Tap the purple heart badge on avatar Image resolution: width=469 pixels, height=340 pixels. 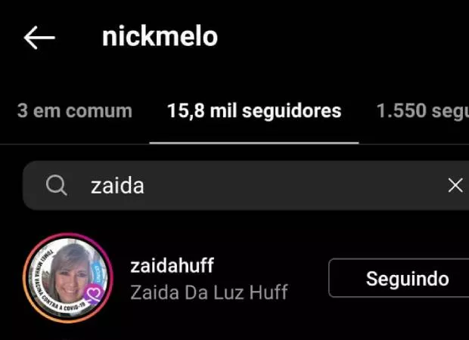[95, 294]
